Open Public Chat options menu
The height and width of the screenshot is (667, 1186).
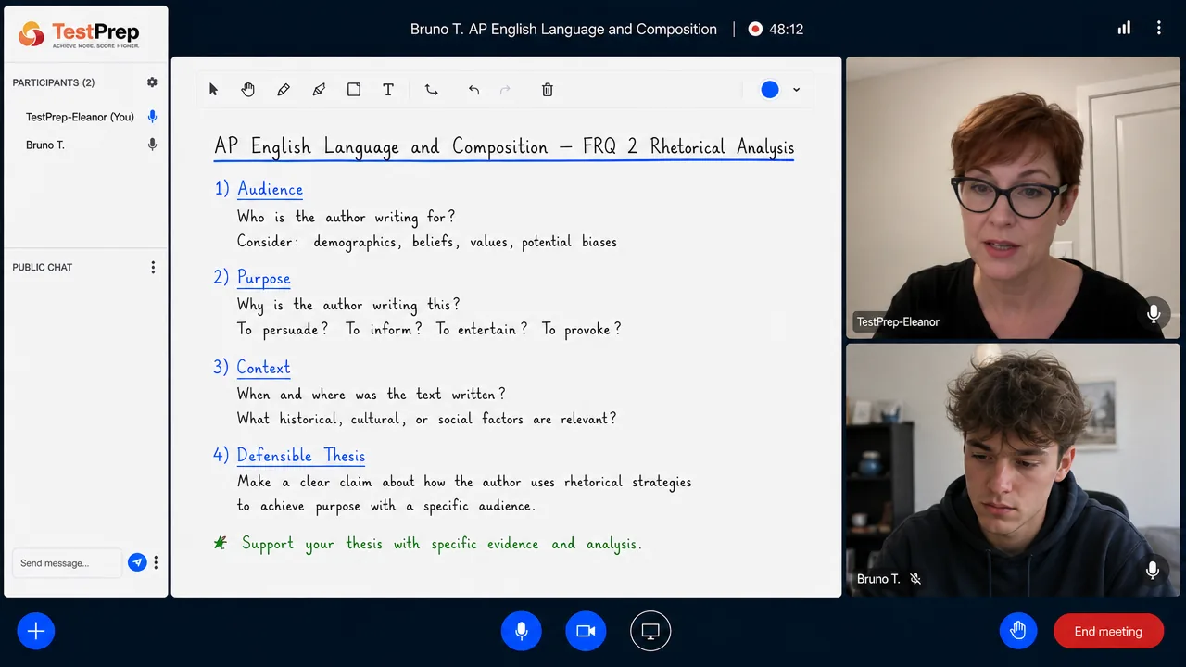click(153, 267)
